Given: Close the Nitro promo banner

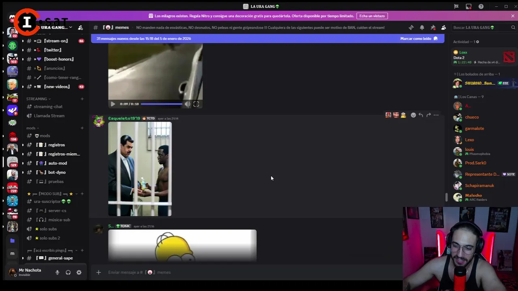Looking at the screenshot, I should (x=513, y=16).
